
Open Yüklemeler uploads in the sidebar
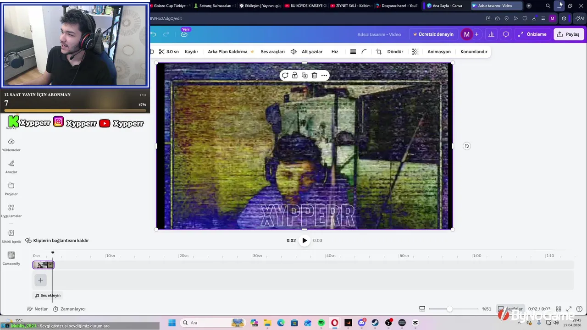[11, 145]
